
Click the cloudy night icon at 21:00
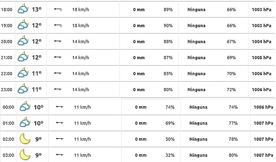[x=23, y=57]
